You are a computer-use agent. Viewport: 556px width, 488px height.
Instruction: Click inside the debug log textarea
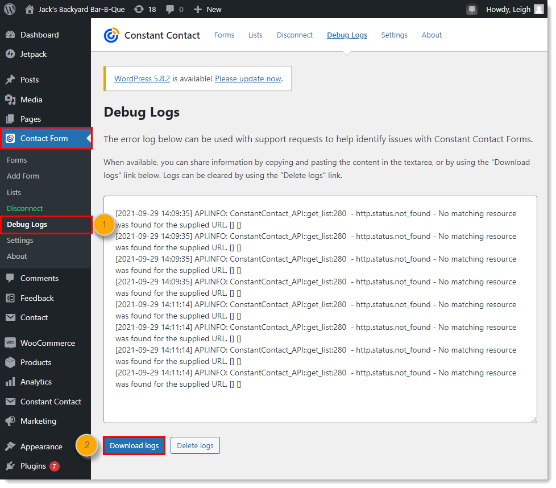[320, 309]
